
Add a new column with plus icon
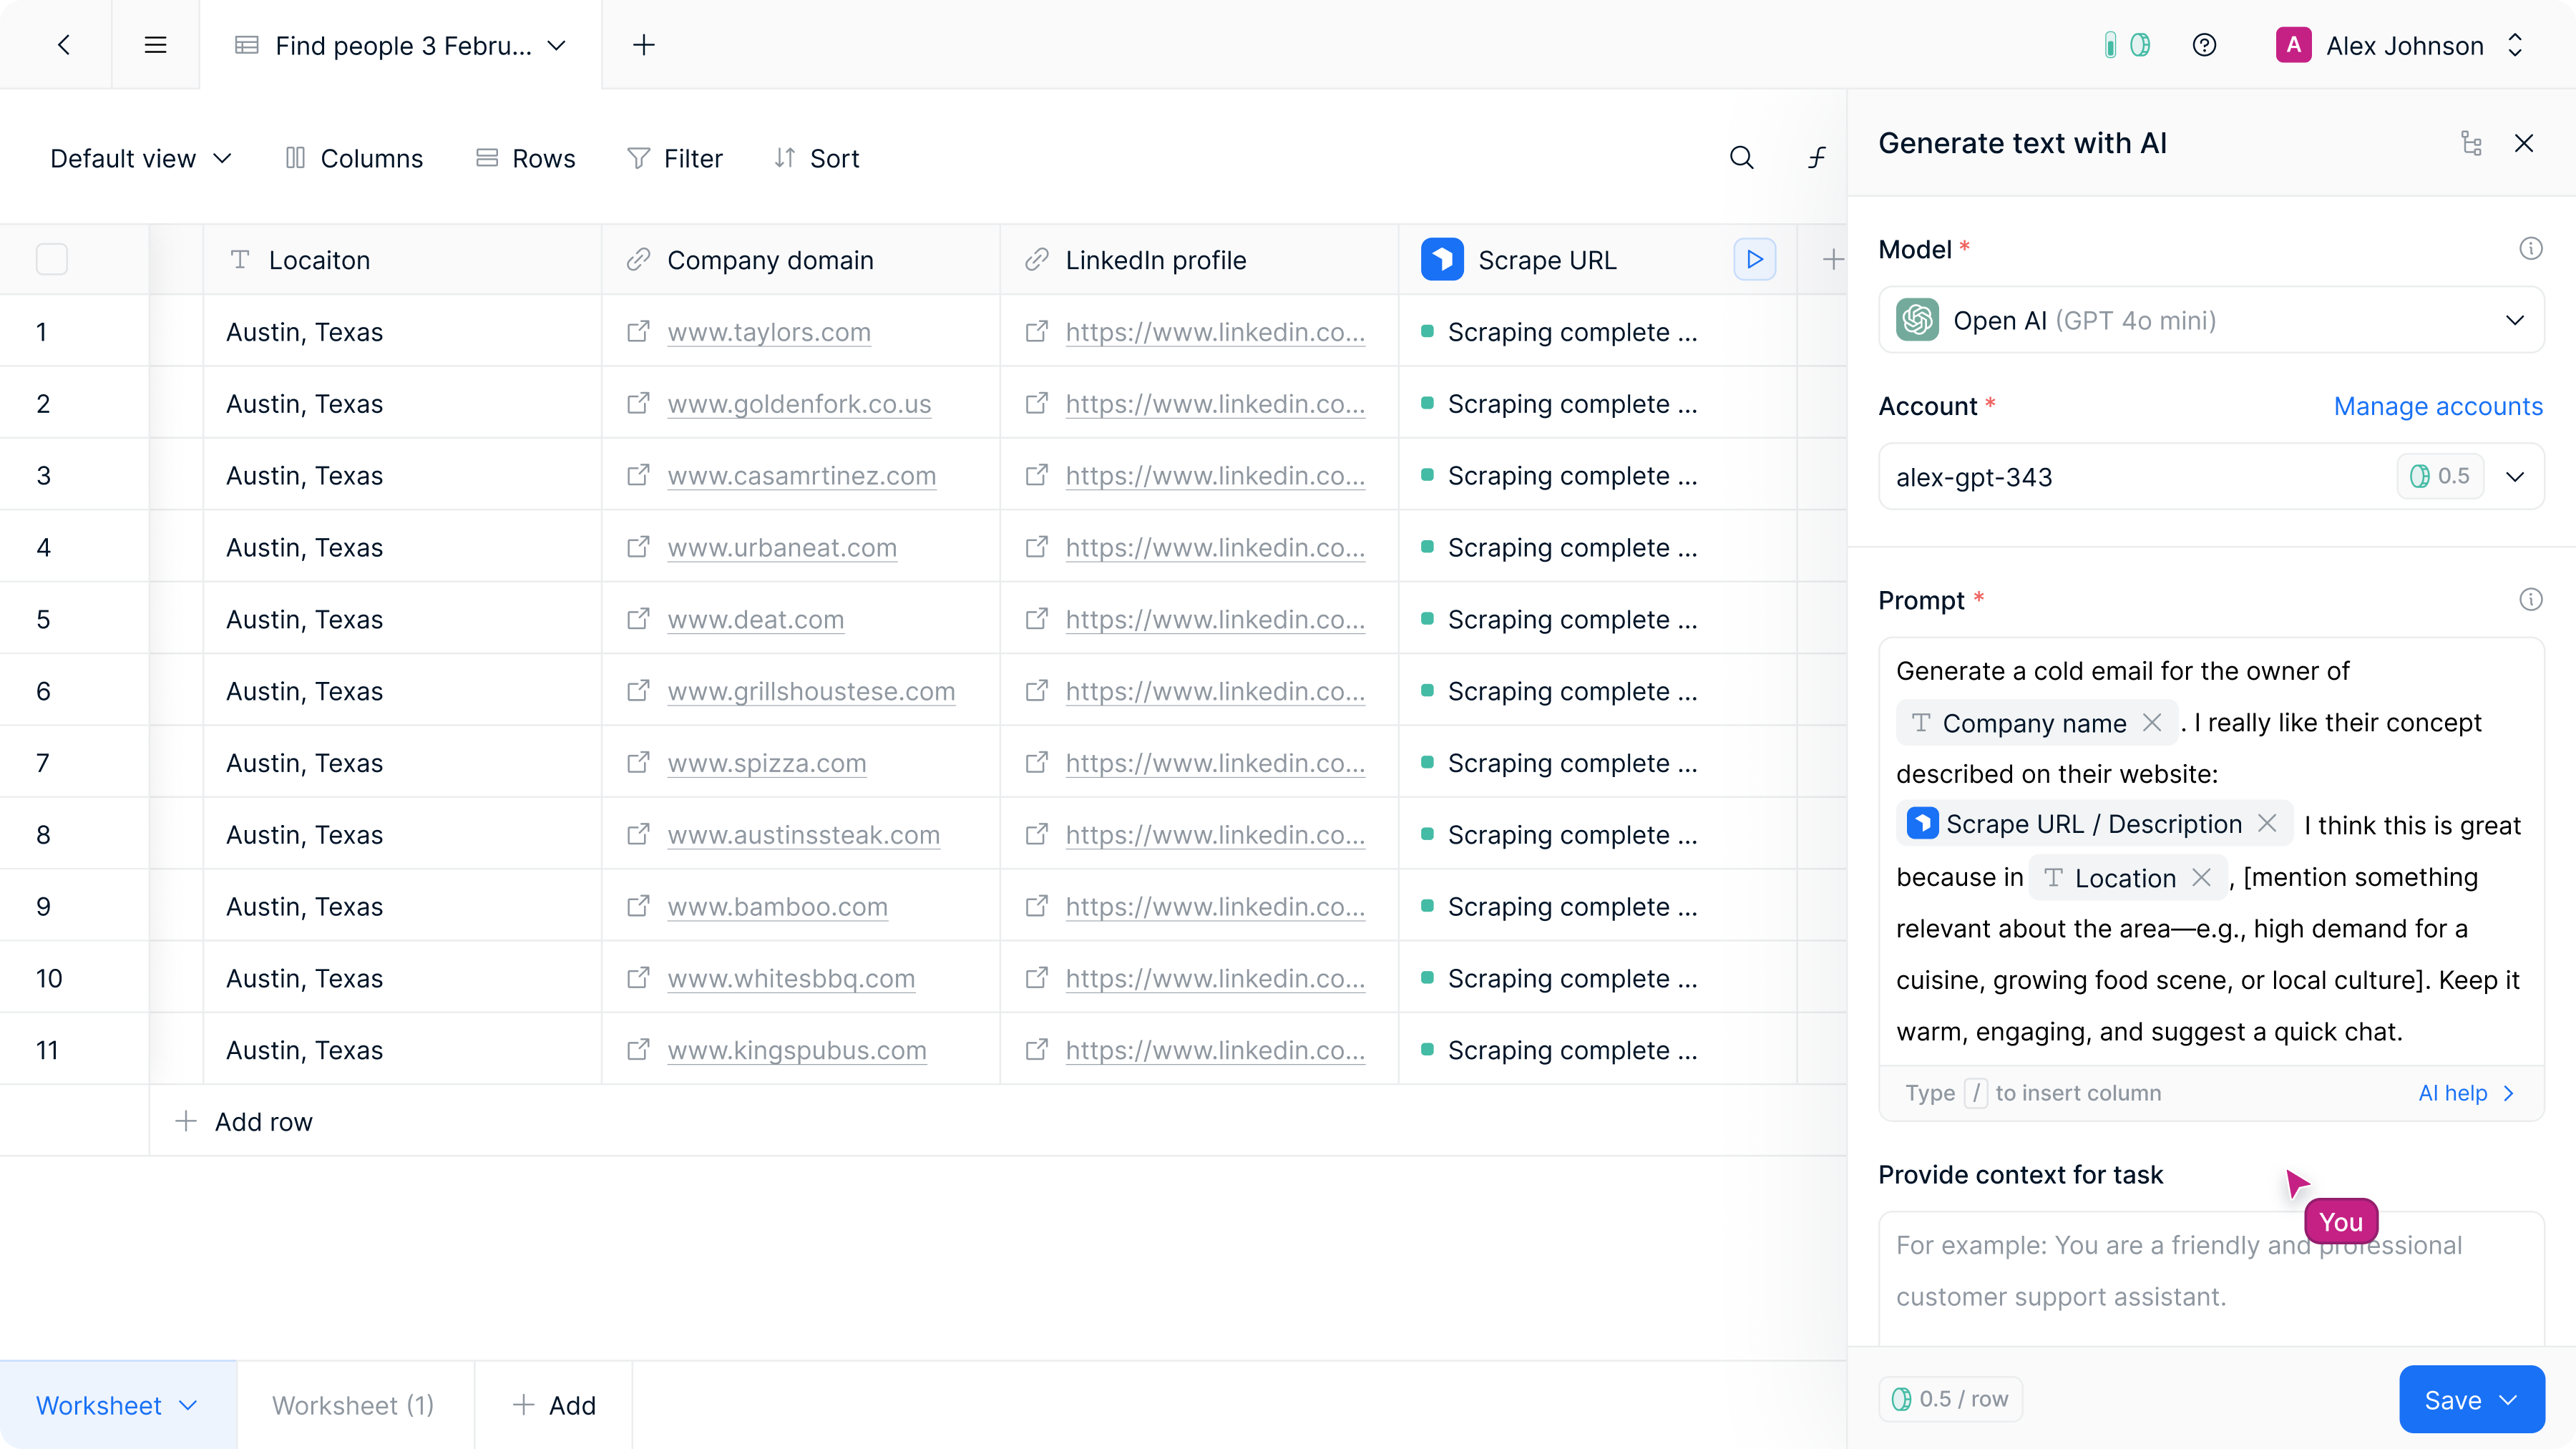coord(1832,260)
